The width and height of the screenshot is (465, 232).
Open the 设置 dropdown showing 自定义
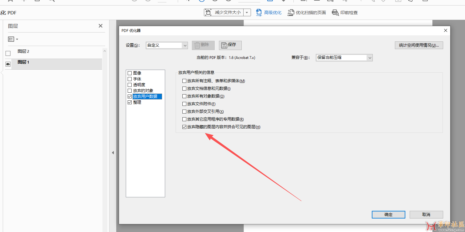tap(167, 45)
